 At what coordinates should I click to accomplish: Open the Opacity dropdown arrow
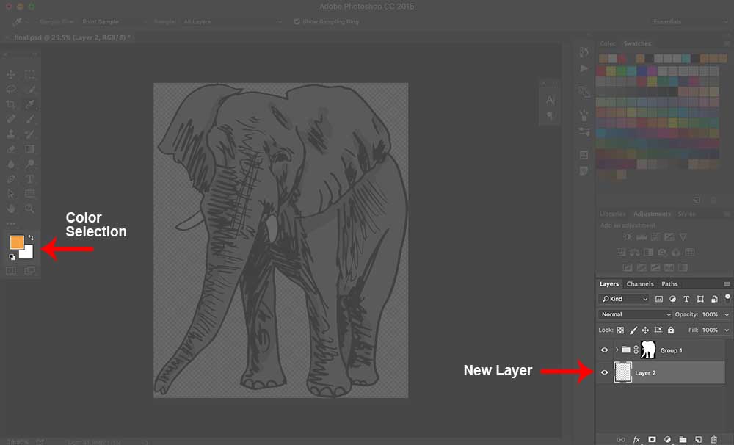coord(727,314)
